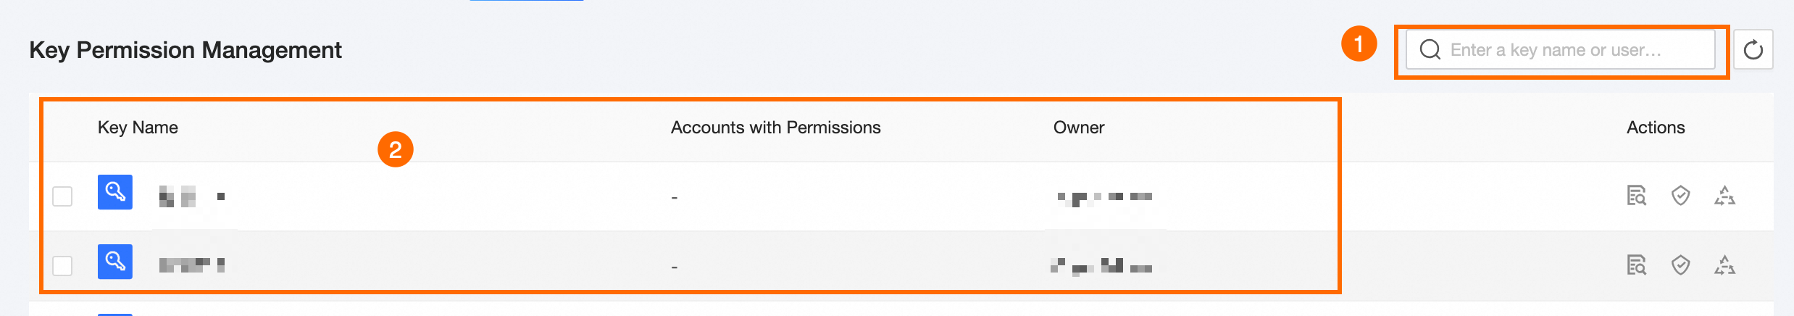1794x316 pixels.
Task: Click the shield permission icon in first row
Action: pos(1680,196)
